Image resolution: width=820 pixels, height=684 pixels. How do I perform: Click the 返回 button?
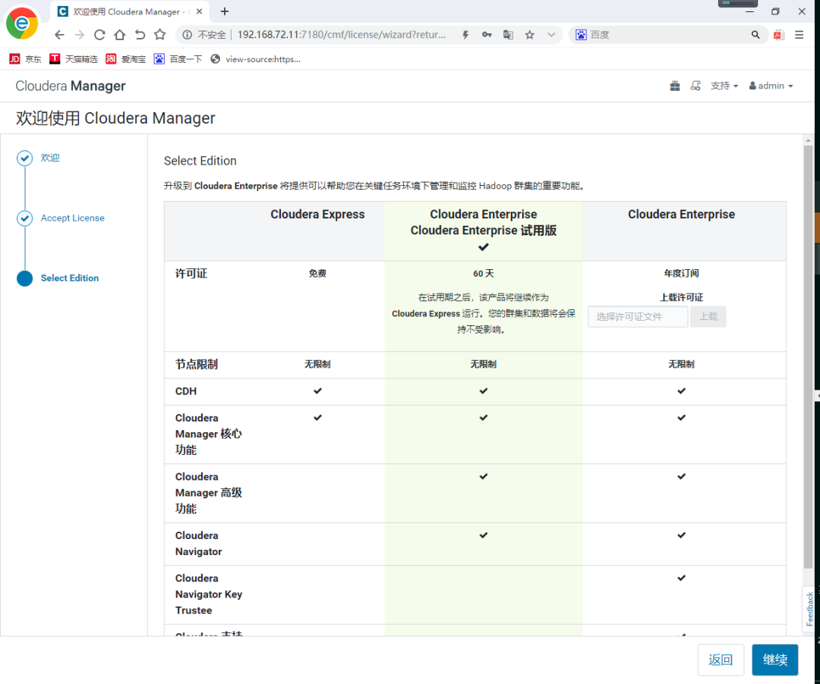tap(721, 660)
